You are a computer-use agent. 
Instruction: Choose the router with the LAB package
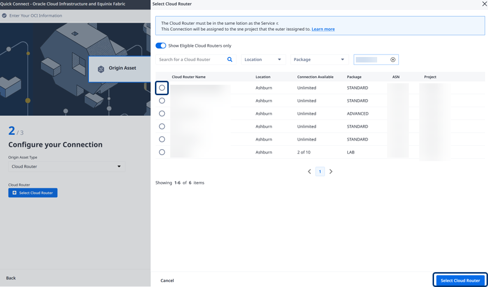(162, 152)
